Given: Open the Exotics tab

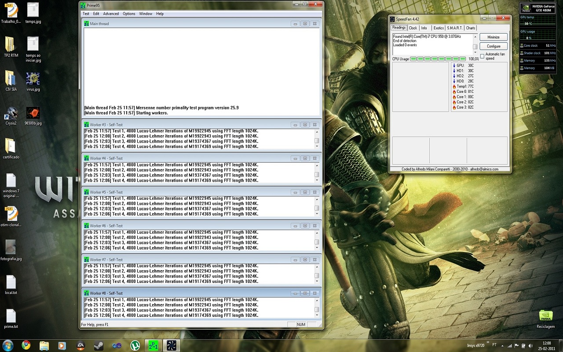Looking at the screenshot, I should click(439, 28).
